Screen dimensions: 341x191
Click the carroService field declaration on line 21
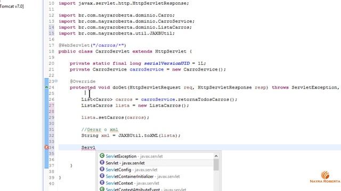(x=147, y=70)
